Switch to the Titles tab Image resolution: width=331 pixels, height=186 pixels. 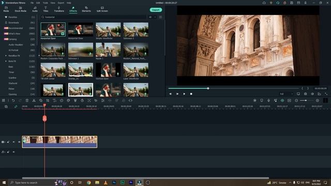click(x=46, y=9)
